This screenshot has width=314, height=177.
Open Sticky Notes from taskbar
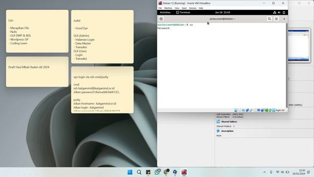(148, 172)
